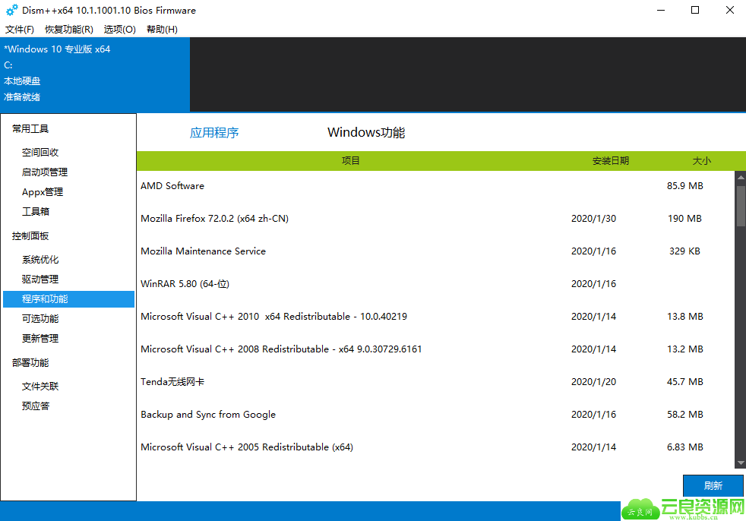Open Appx管理 in the sidebar
746x521 pixels.
click(x=43, y=192)
